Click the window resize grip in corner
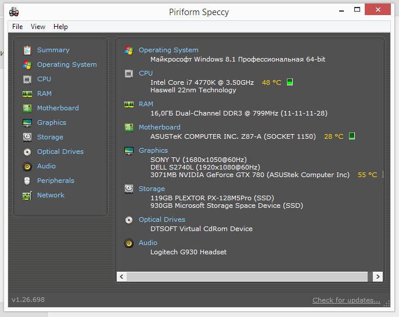 click(387, 303)
